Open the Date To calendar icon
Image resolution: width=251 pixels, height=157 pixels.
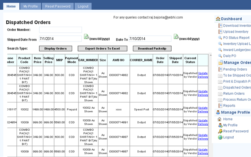(x=176, y=36)
